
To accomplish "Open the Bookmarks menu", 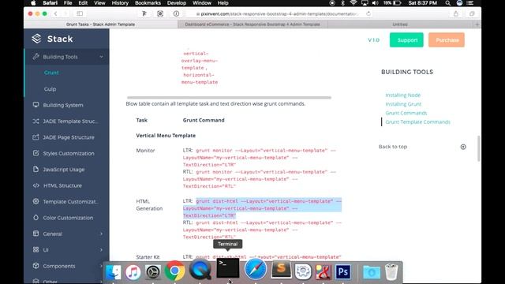I will coord(148,3).
